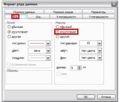Select Линия отсутствует radio button
Viewport: 120px width, 102px height.
[x=9, y=32]
